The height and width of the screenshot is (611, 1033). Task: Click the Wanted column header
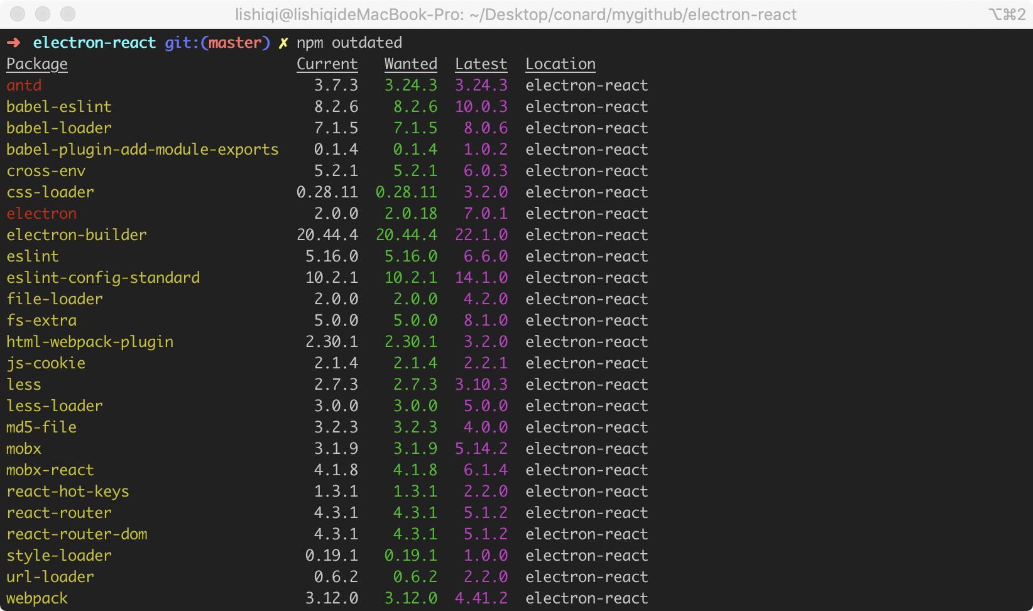point(410,64)
